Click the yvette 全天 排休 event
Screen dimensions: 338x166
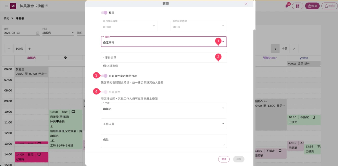304,63
